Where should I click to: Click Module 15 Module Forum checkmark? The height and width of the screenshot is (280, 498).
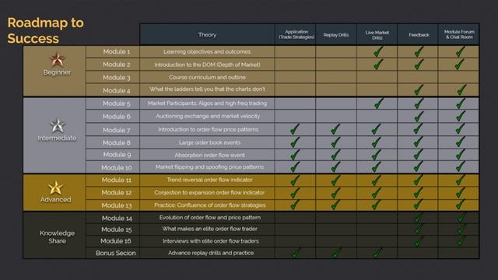[x=461, y=229]
